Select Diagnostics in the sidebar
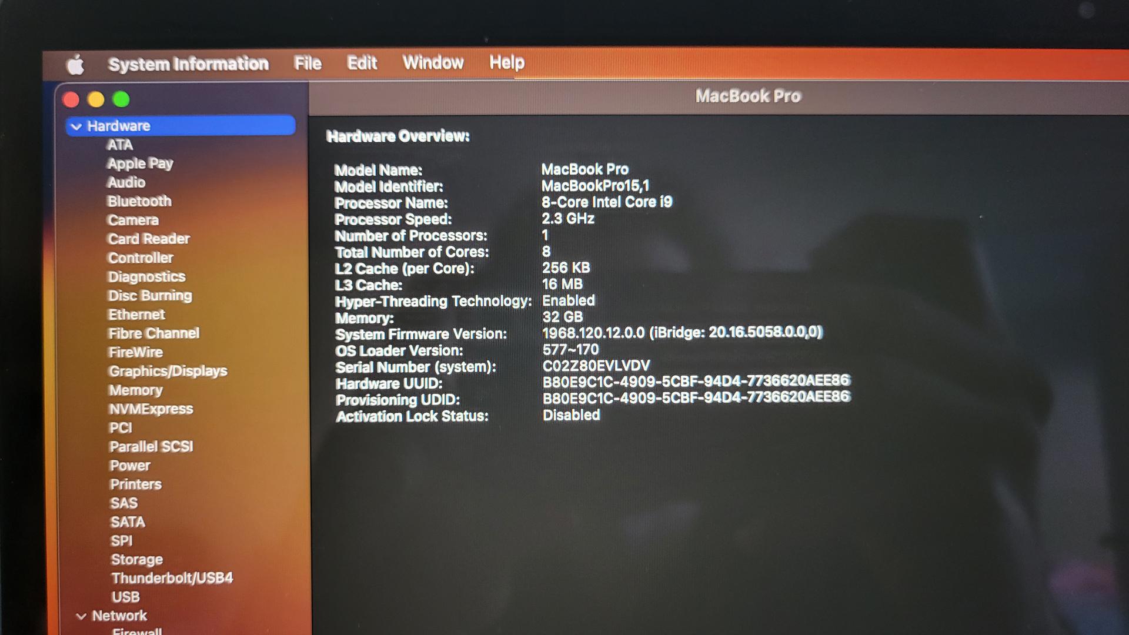1129x635 pixels. click(x=146, y=276)
